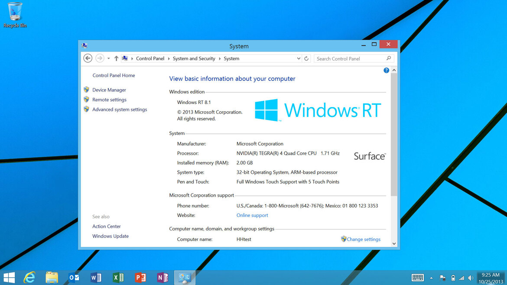This screenshot has height=285, width=507.
Task: Click 'HHtest' computer name value
Action: [244, 239]
